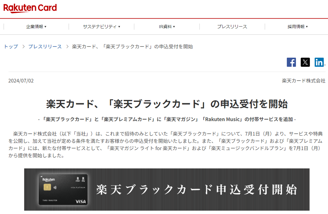Image resolution: width=328 pixels, height=214 pixels.
Task: Share the article on X
Action: (x=305, y=62)
